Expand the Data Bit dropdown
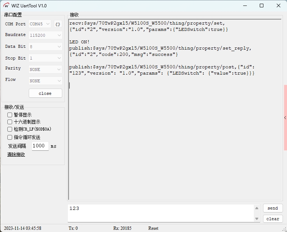Screen dimensions: 287x232 [x=45, y=47]
